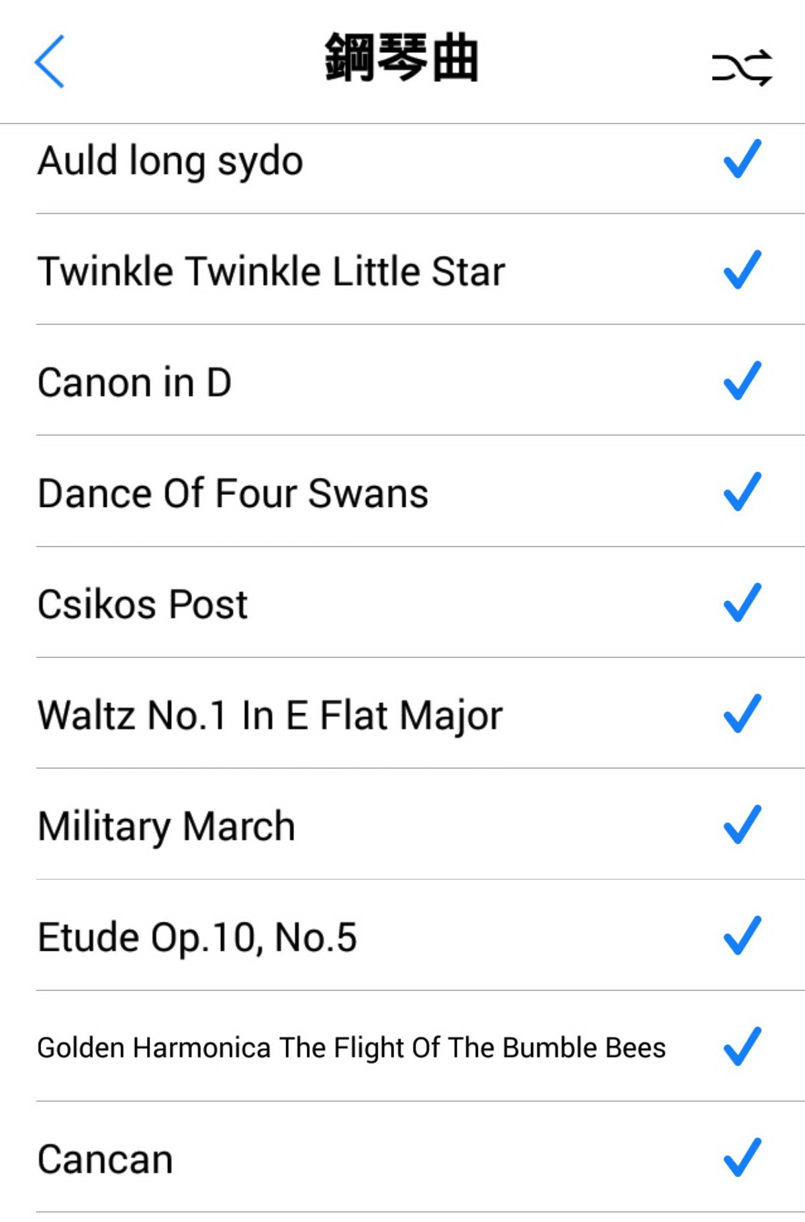Toggle the Dance Of Four Swans checkmark

742,491
